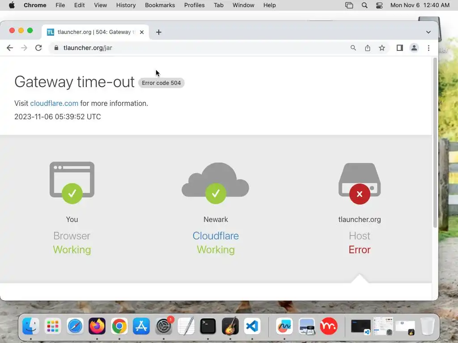Click the 2023-11-06 05:39:52 UTC timestamp
The height and width of the screenshot is (343, 458).
coord(58,117)
